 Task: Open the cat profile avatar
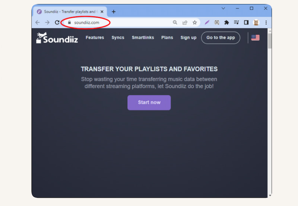coord(256,23)
